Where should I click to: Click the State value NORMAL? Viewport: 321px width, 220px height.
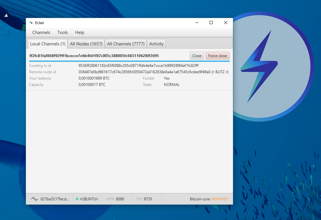click(x=171, y=85)
